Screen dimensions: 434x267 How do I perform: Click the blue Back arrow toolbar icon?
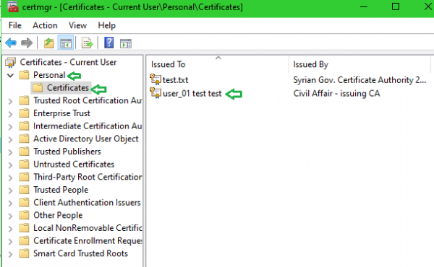[11, 43]
